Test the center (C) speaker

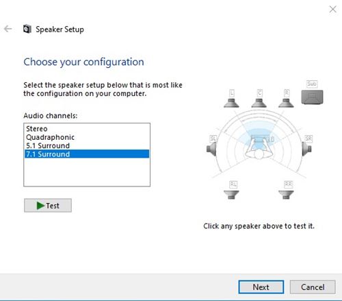tap(259, 103)
